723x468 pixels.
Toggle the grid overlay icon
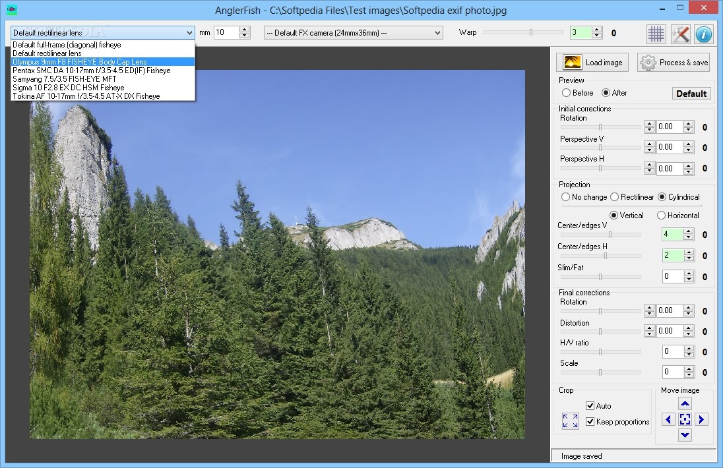pos(656,34)
